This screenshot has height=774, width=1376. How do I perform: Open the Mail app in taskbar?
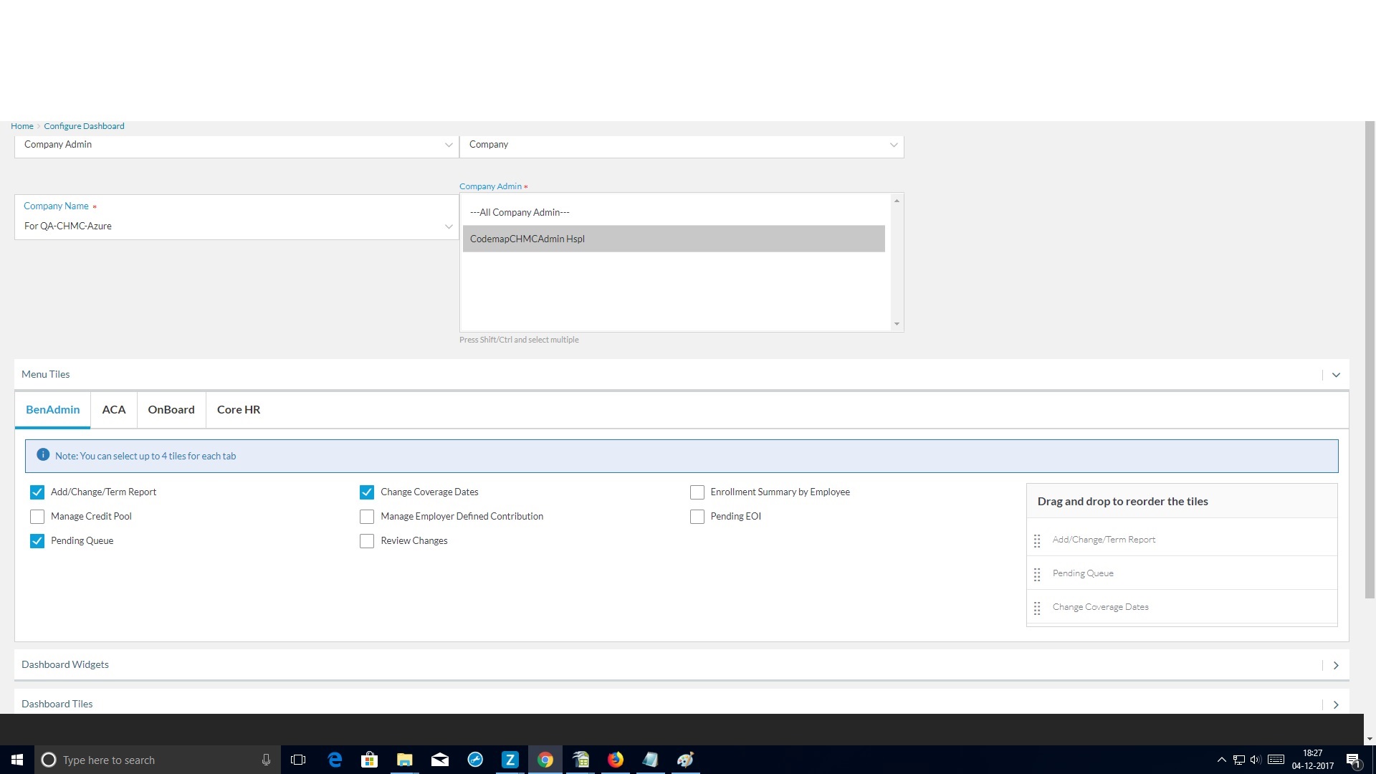pos(440,760)
